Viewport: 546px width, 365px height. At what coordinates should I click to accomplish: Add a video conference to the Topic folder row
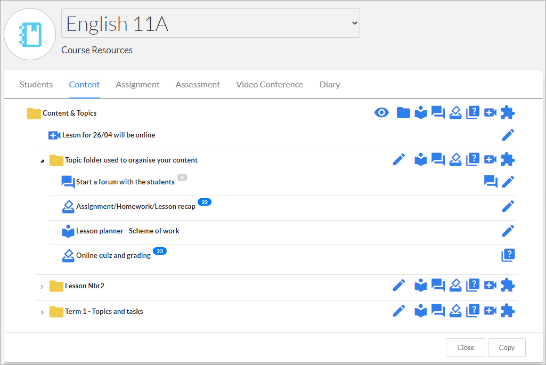[490, 159]
